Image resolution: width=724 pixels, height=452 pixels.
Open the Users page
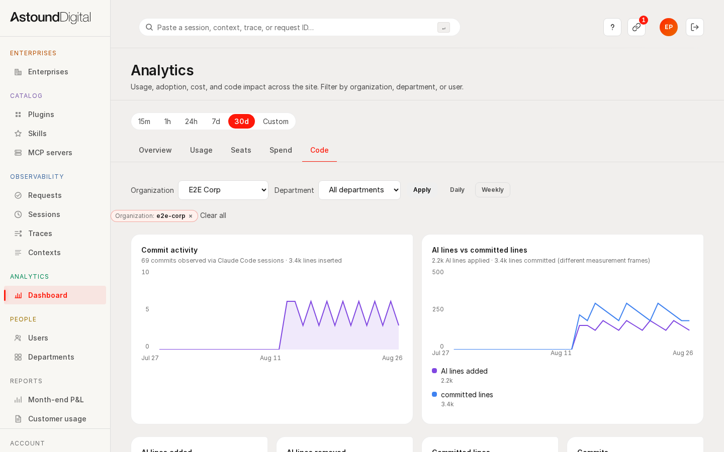(x=55, y=338)
